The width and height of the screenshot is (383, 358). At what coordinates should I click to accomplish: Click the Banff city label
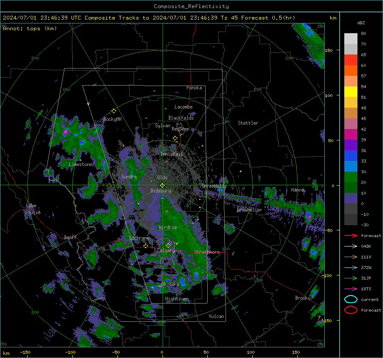coord(70,237)
